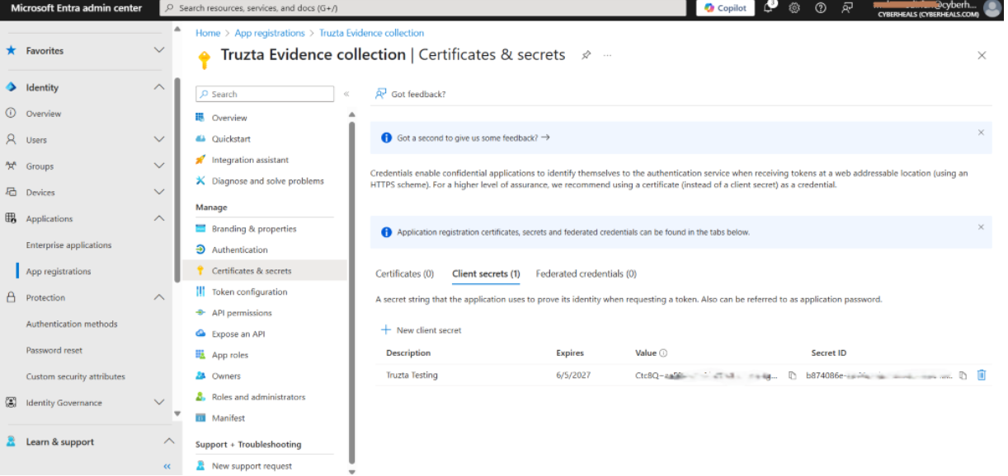
Task: Dismiss the credentials info banner
Action: click(x=981, y=227)
